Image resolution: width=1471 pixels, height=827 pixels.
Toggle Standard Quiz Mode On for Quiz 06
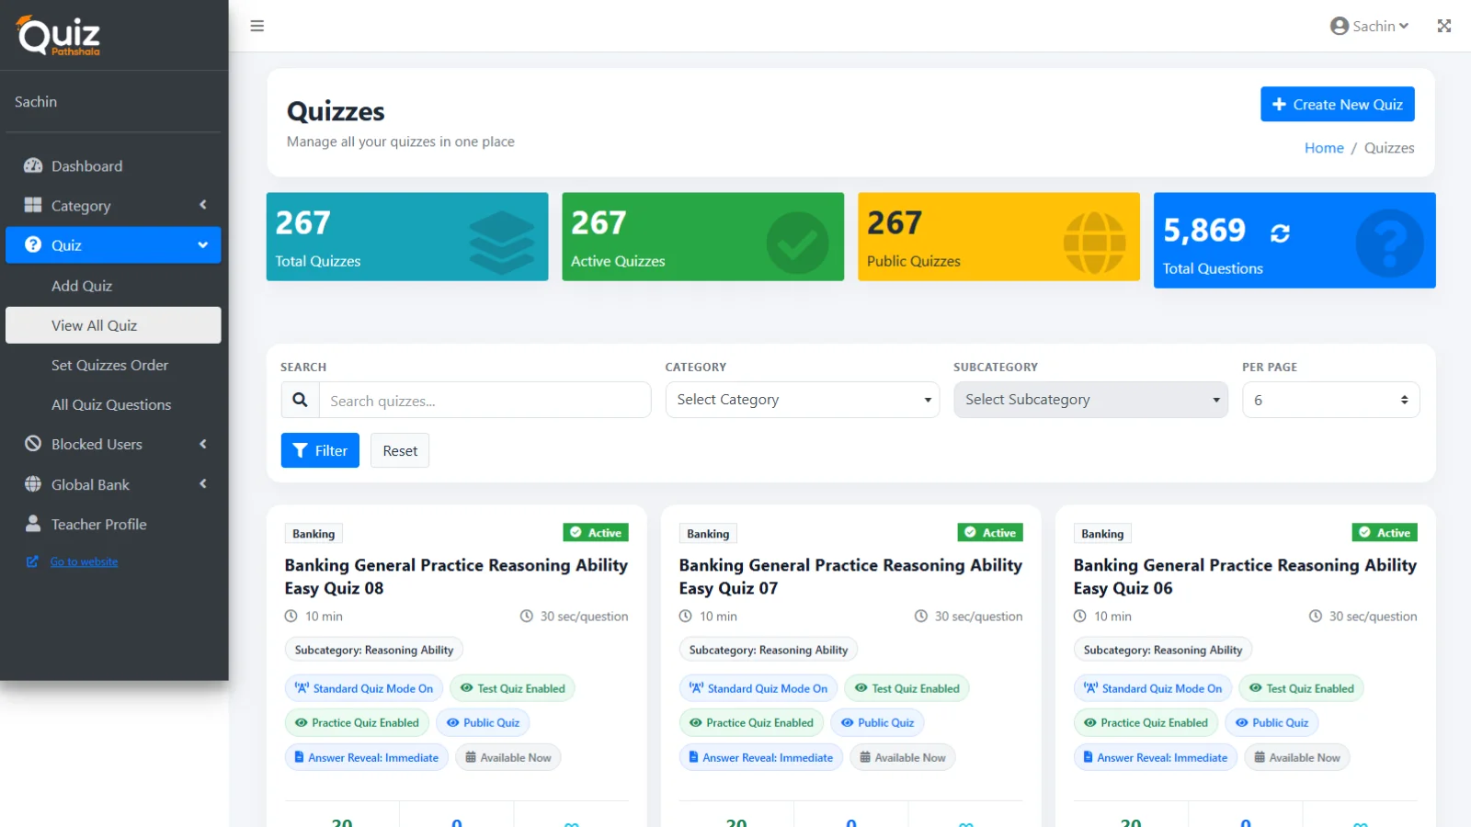1153,688
